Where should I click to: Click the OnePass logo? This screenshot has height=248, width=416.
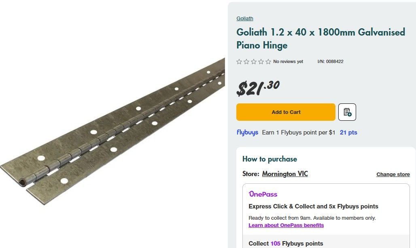pos(263,194)
